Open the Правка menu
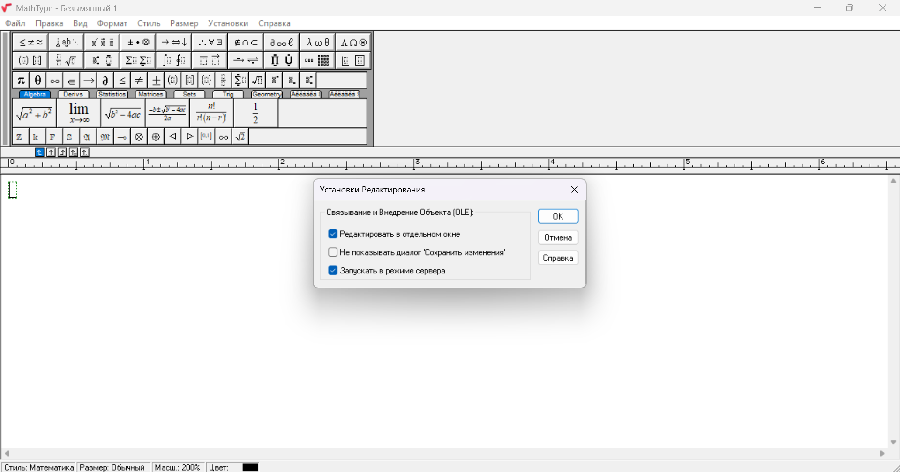Screen dimensions: 900x472 click(49, 23)
